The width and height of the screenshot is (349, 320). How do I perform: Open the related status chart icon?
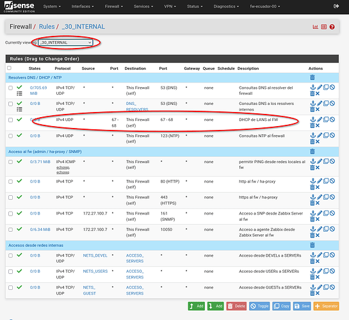[x=316, y=27]
